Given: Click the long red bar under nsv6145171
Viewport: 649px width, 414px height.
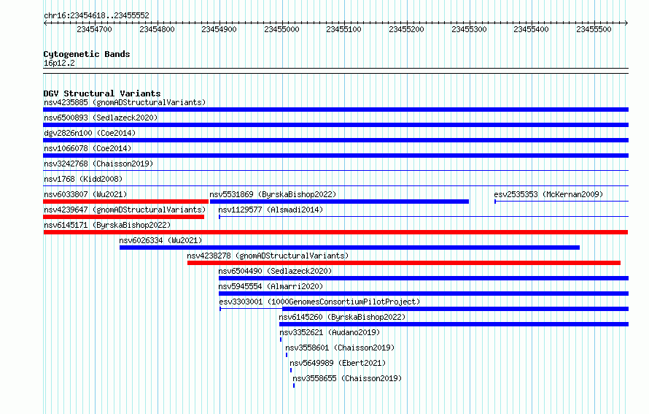Looking at the screenshot, I should tap(335, 232).
